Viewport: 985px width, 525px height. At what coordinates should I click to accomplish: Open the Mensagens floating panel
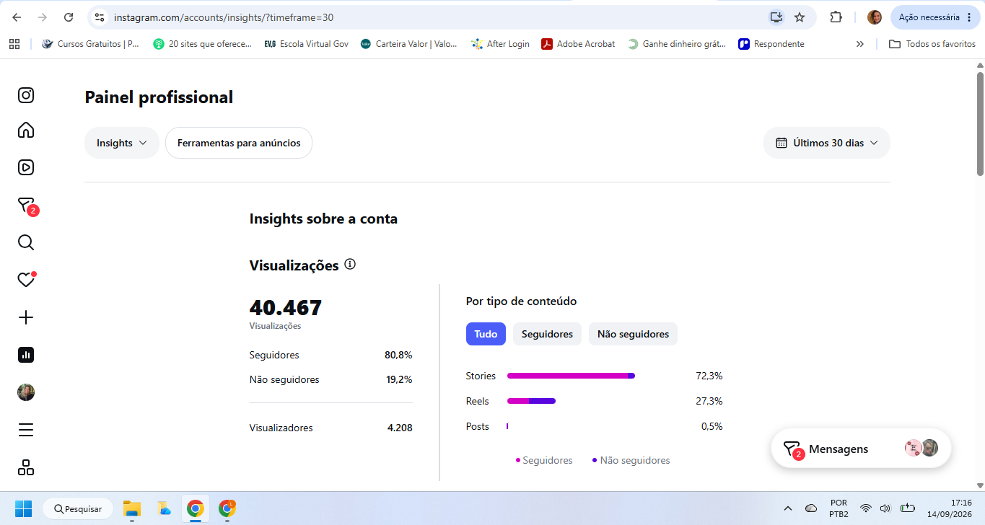(861, 449)
